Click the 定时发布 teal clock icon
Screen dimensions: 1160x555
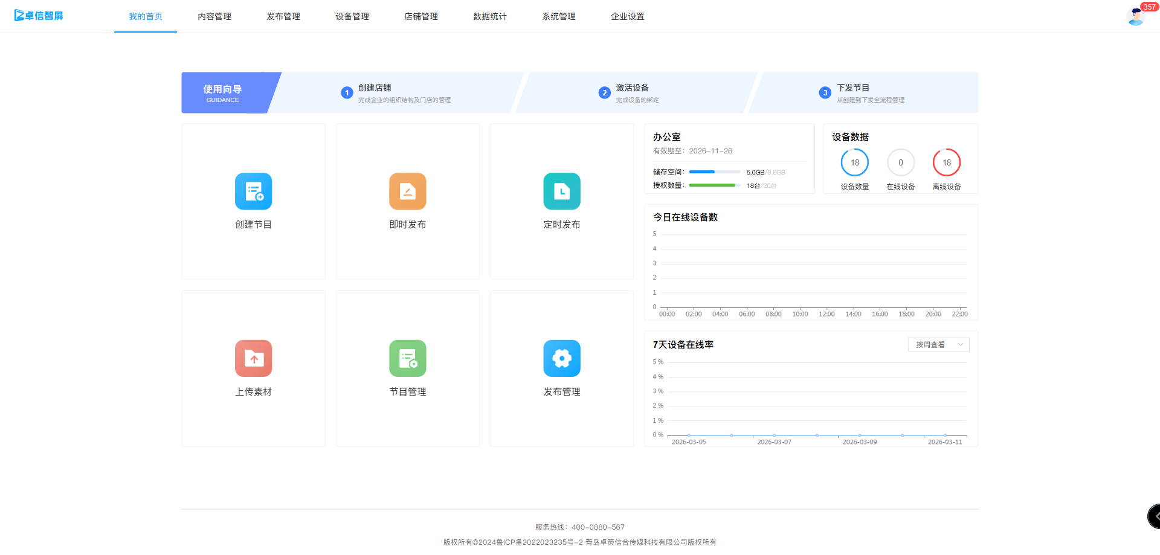click(x=562, y=191)
